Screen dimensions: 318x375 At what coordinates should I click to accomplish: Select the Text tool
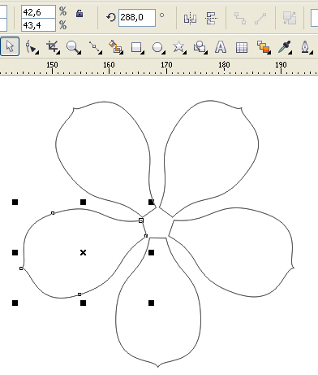[x=221, y=47]
